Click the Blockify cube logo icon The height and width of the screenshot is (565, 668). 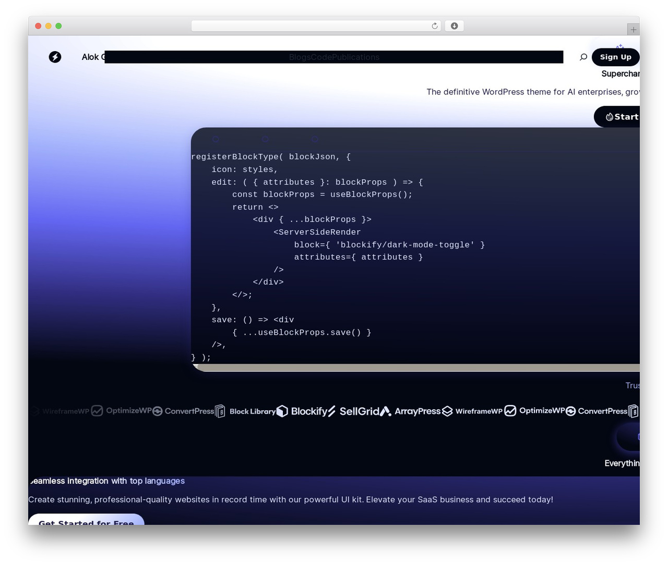[x=282, y=411]
